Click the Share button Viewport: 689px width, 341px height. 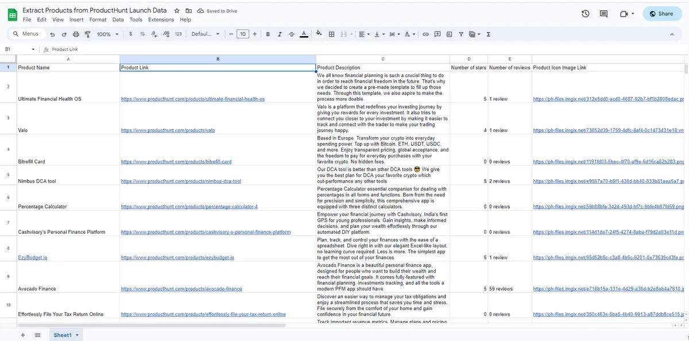point(661,14)
